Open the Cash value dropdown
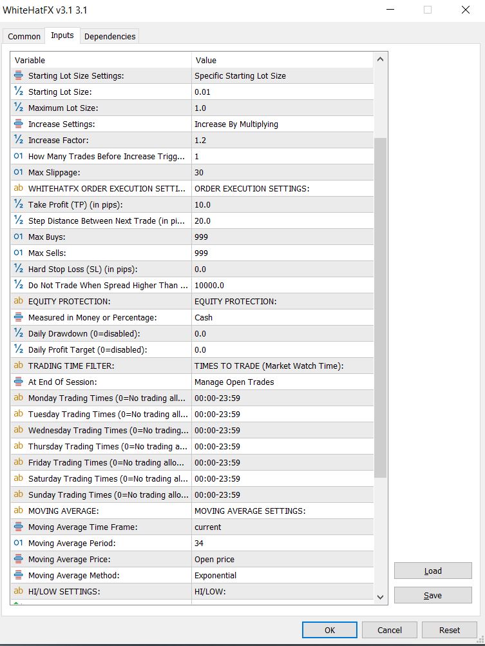Screen dimensions: 485x646 (x=283, y=317)
